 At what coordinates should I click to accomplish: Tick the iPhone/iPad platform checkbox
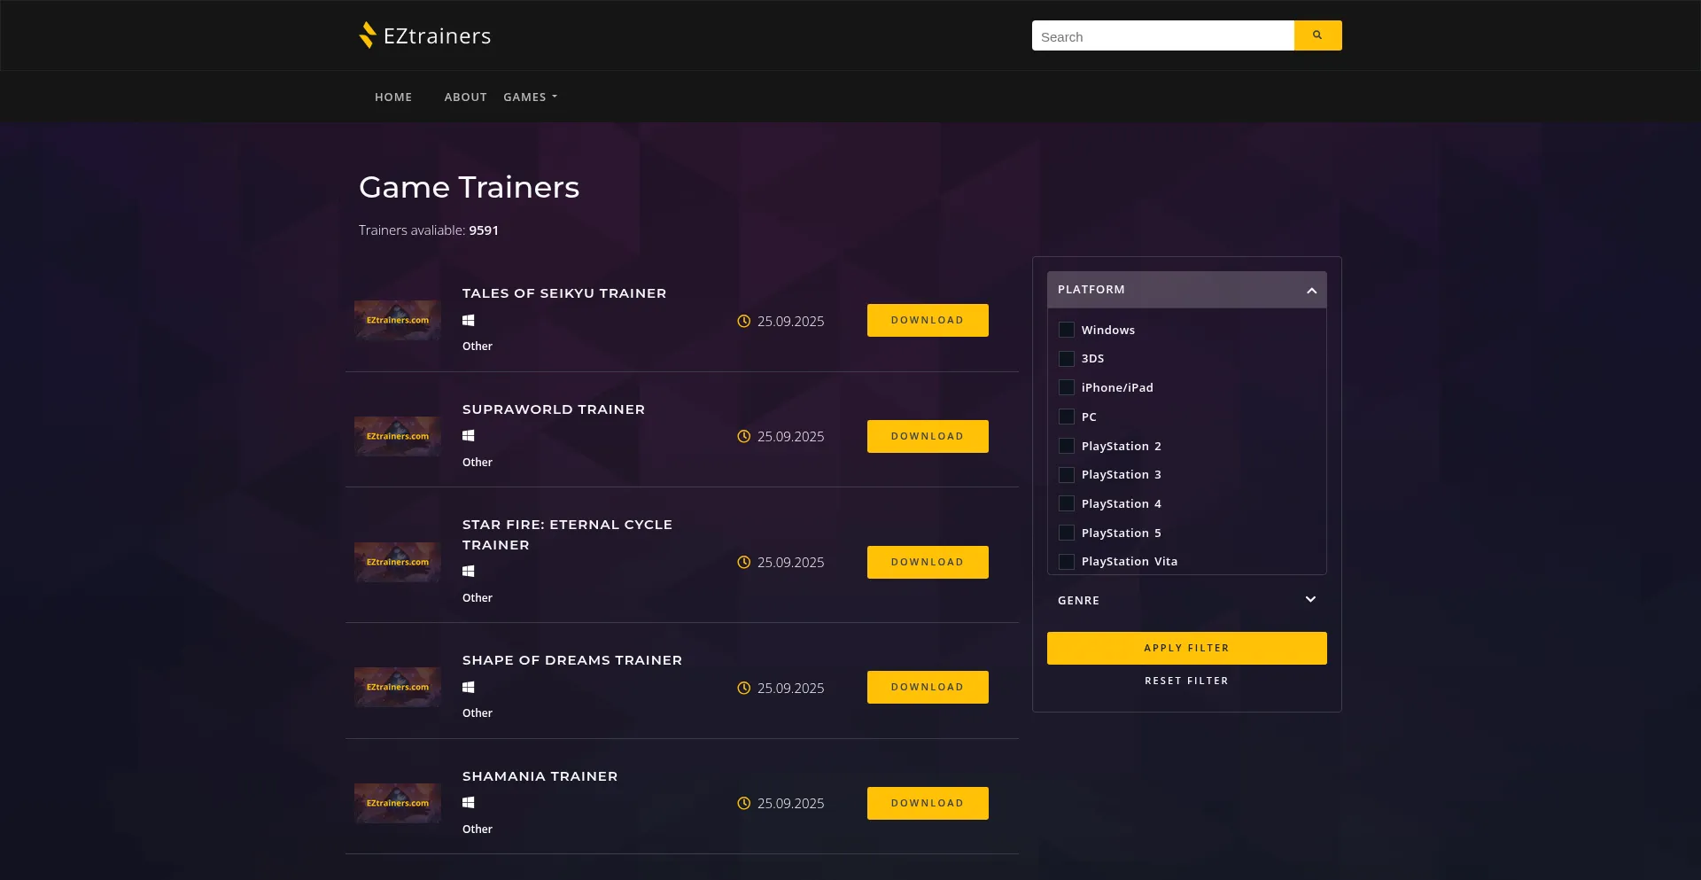(1067, 387)
